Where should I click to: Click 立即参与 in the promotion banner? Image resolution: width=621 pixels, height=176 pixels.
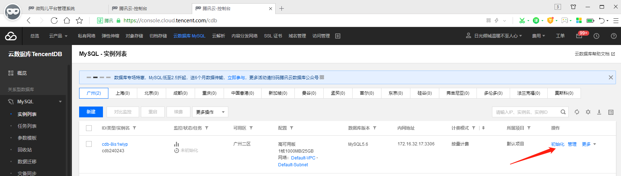click(236, 78)
